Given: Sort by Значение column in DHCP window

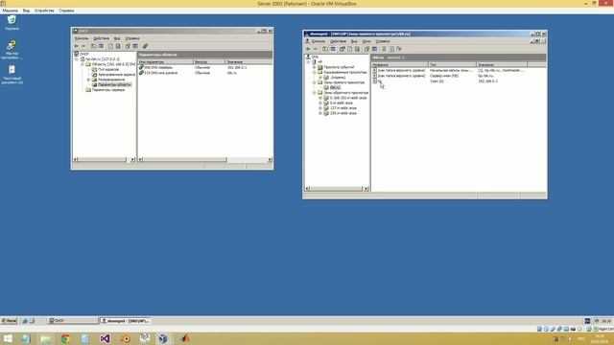Looking at the screenshot, I should [x=248, y=61].
